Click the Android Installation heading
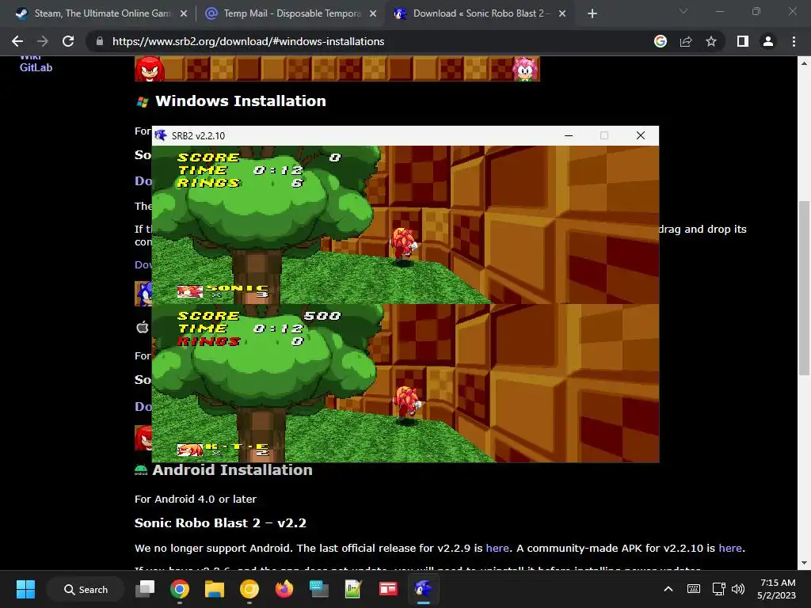 point(232,470)
